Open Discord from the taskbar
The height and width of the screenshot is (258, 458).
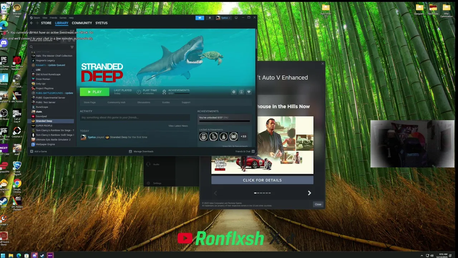pyautogui.click(x=34, y=255)
